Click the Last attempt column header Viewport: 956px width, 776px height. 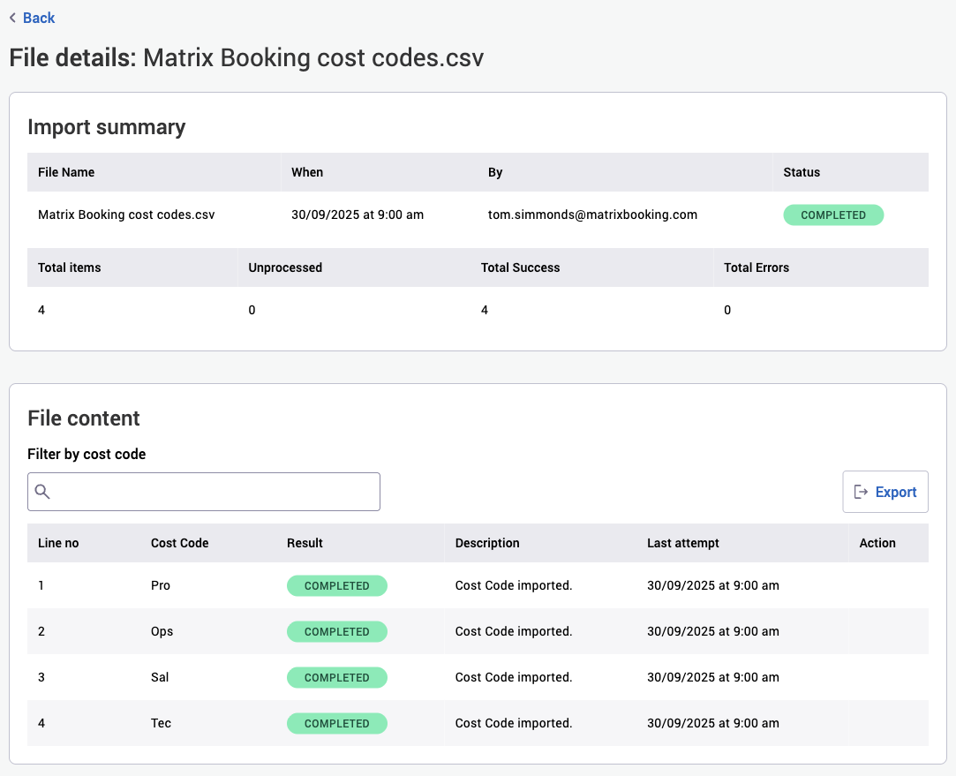coord(682,543)
